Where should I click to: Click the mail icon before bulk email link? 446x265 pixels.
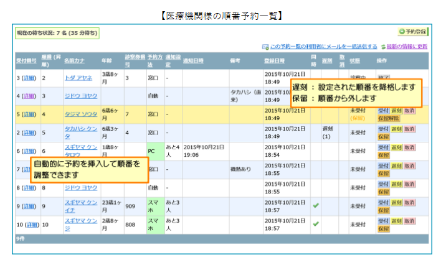pos(265,47)
